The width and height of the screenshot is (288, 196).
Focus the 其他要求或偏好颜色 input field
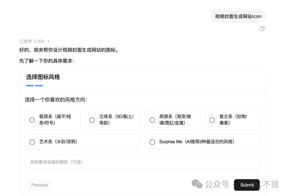point(143,162)
